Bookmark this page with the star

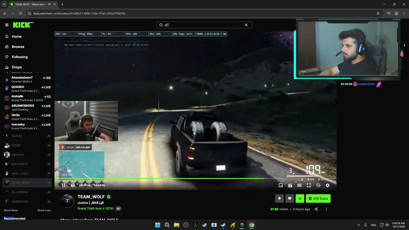[x=378, y=13]
